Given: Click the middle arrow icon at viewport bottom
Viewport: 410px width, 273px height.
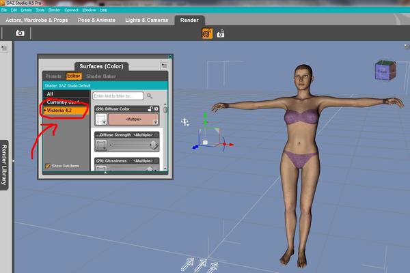Looking at the screenshot, I should click(200, 265).
